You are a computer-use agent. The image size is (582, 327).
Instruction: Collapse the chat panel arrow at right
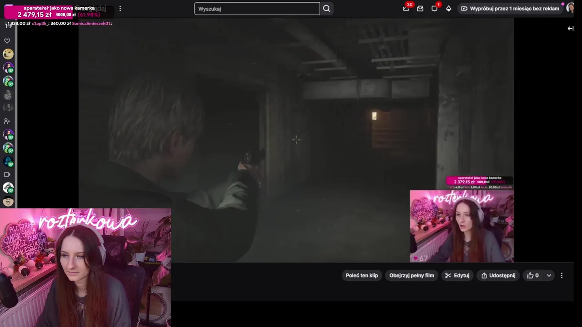click(571, 28)
